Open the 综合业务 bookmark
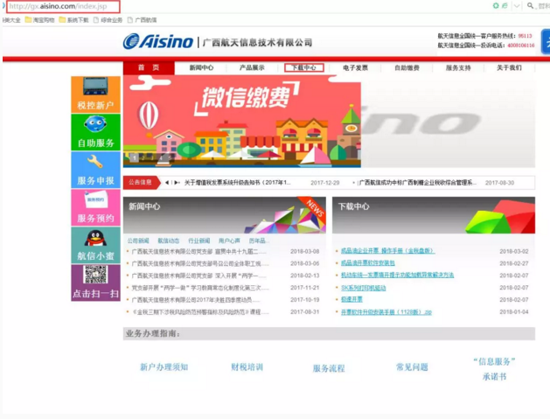The height and width of the screenshot is (419, 550). [x=108, y=20]
